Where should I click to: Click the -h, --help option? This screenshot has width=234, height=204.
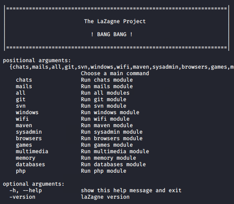(x=26, y=191)
